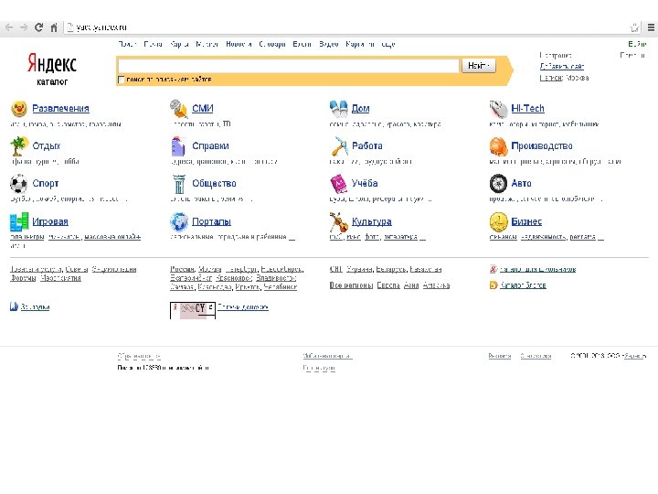This screenshot has width=658, height=494.
Task: Click the red Yandex icon beside catalog link
Action: pos(493,269)
